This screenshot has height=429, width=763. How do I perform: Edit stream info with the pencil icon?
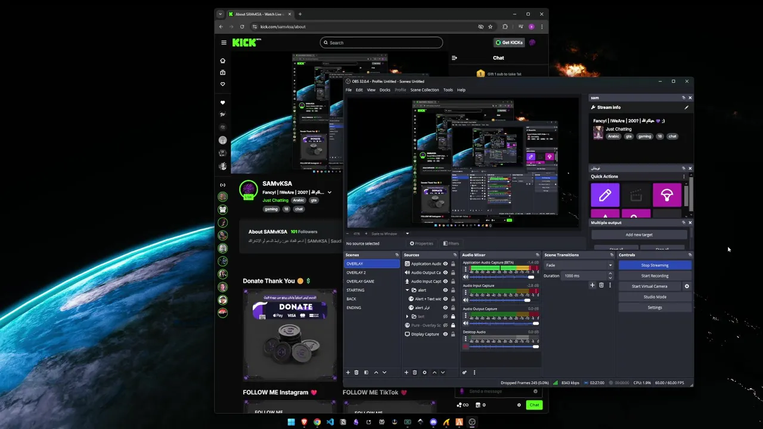[686, 108]
